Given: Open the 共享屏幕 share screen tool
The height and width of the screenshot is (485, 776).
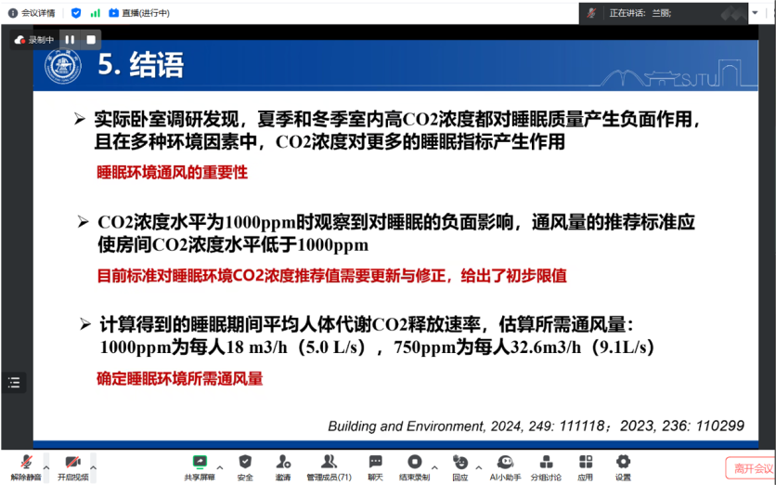Looking at the screenshot, I should pos(199,465).
